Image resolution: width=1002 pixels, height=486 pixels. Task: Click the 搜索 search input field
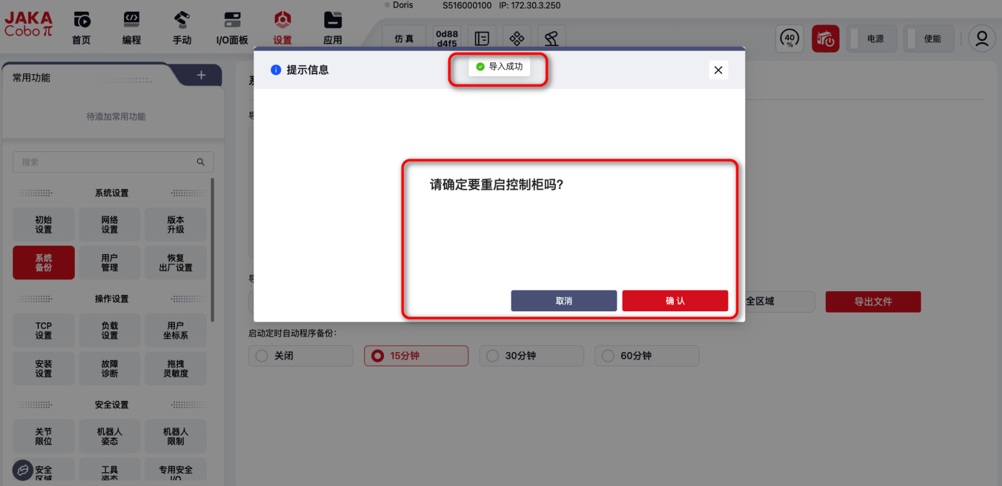click(107, 162)
